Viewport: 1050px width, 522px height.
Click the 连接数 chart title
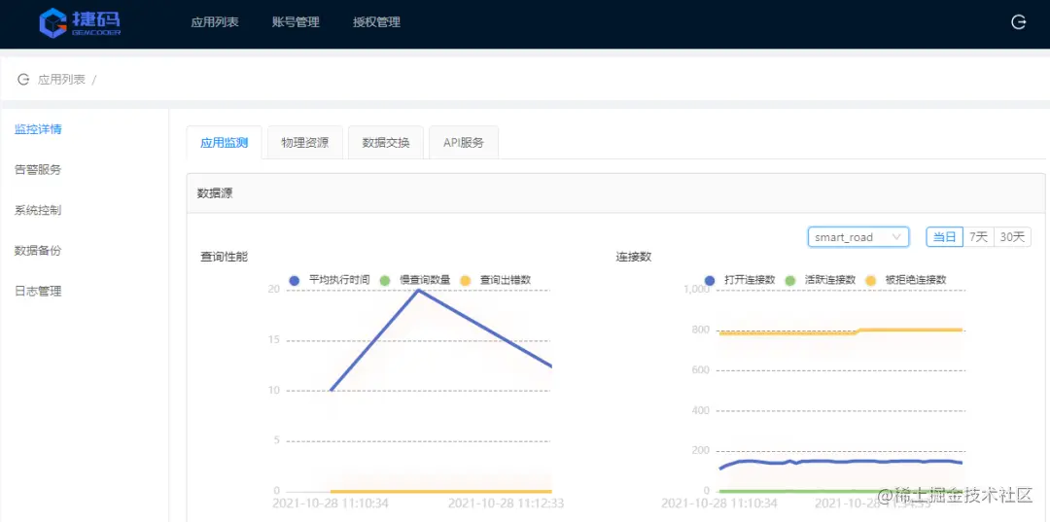[x=634, y=257]
